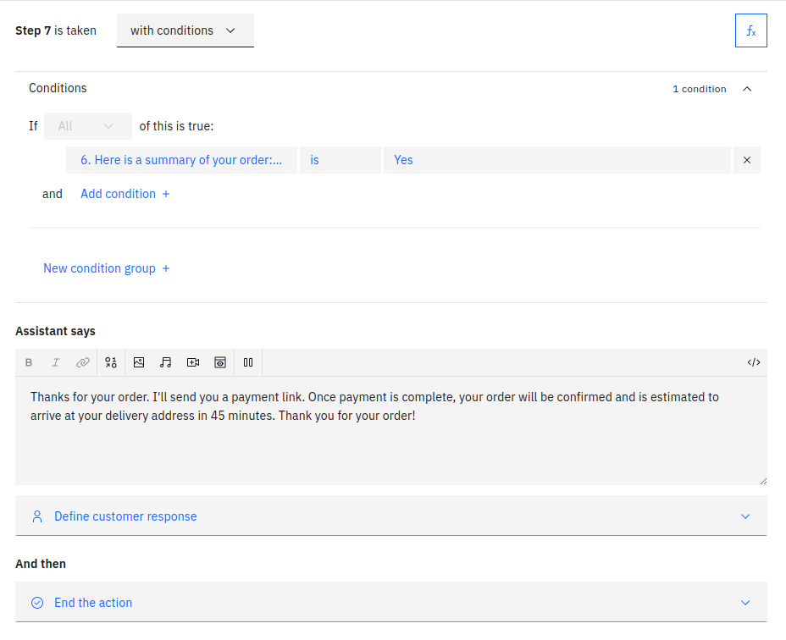Insert an audio clip icon
The image size is (786, 640).
pos(166,362)
